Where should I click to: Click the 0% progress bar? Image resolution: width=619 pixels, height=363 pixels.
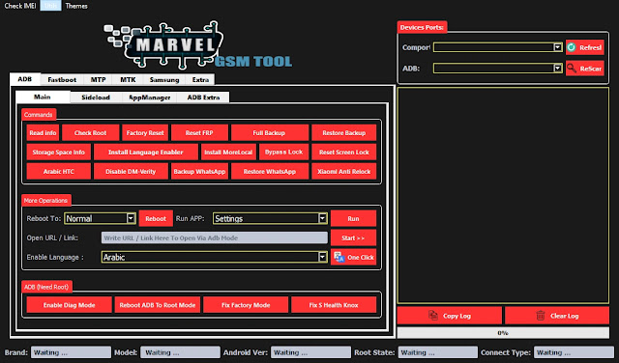tap(503, 333)
